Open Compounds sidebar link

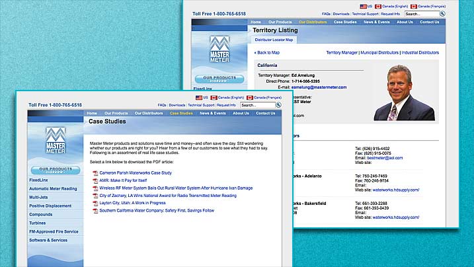[41, 214]
